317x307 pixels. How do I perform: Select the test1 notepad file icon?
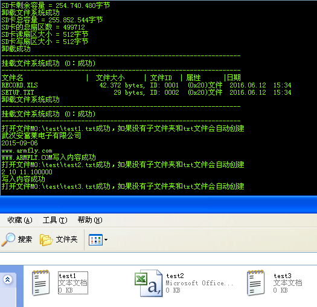tap(40, 282)
